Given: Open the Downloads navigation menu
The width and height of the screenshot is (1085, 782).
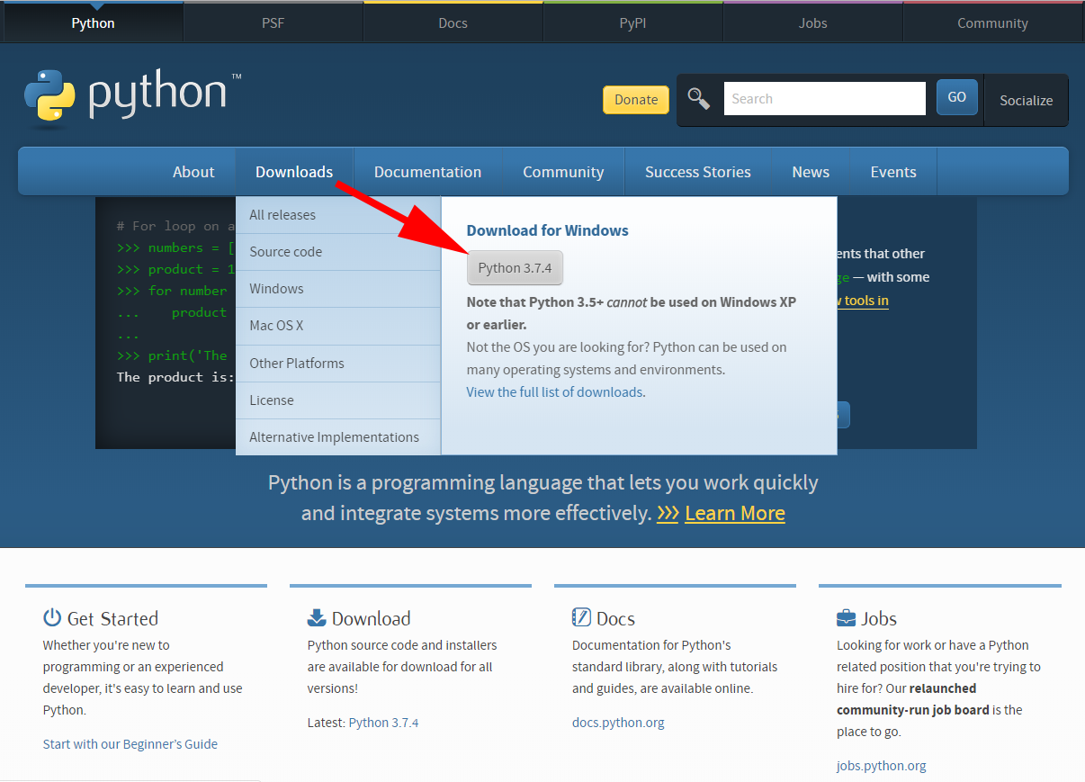Looking at the screenshot, I should pos(294,172).
